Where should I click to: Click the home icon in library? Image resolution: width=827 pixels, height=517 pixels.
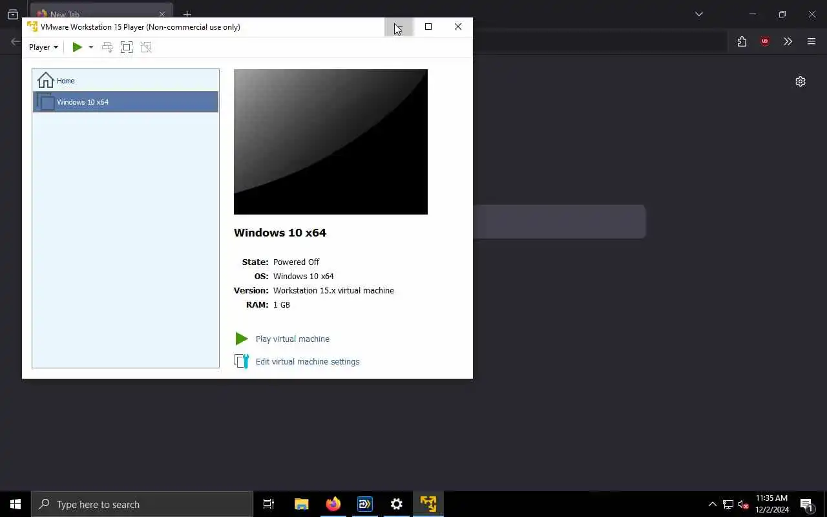coord(45,80)
